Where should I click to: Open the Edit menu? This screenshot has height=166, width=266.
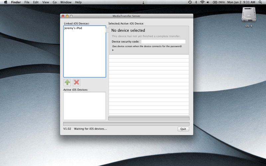click(x=36, y=2)
